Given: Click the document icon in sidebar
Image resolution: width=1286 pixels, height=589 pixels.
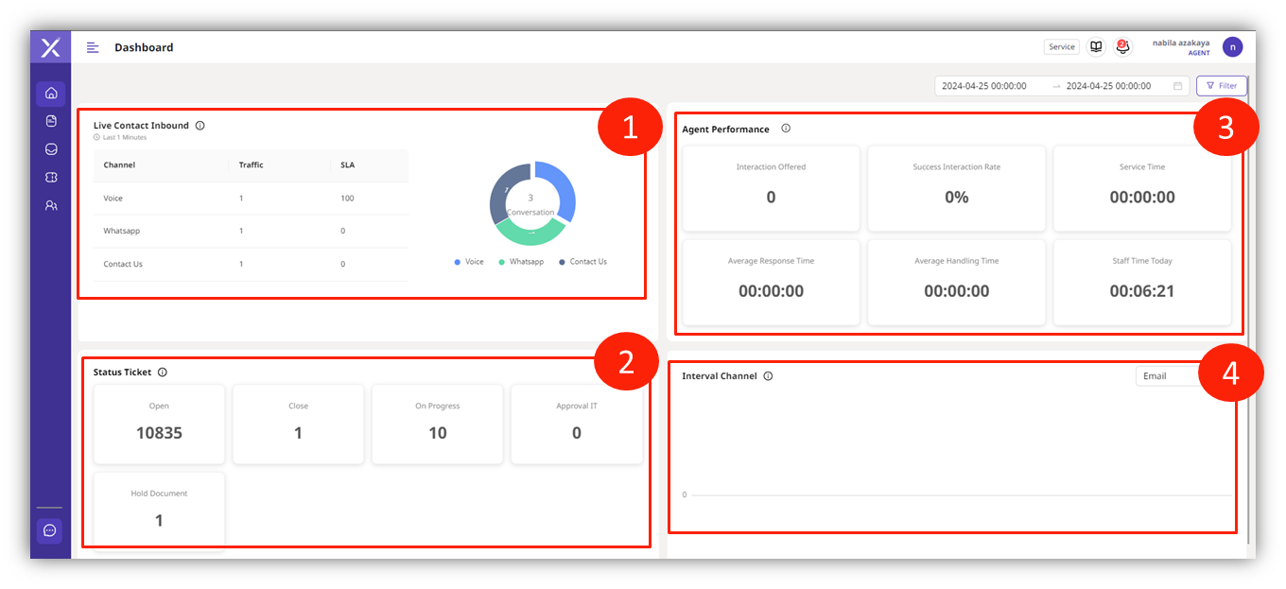Looking at the screenshot, I should click(51, 121).
